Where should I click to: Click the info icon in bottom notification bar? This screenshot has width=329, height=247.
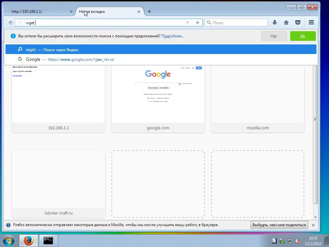tap(8, 225)
